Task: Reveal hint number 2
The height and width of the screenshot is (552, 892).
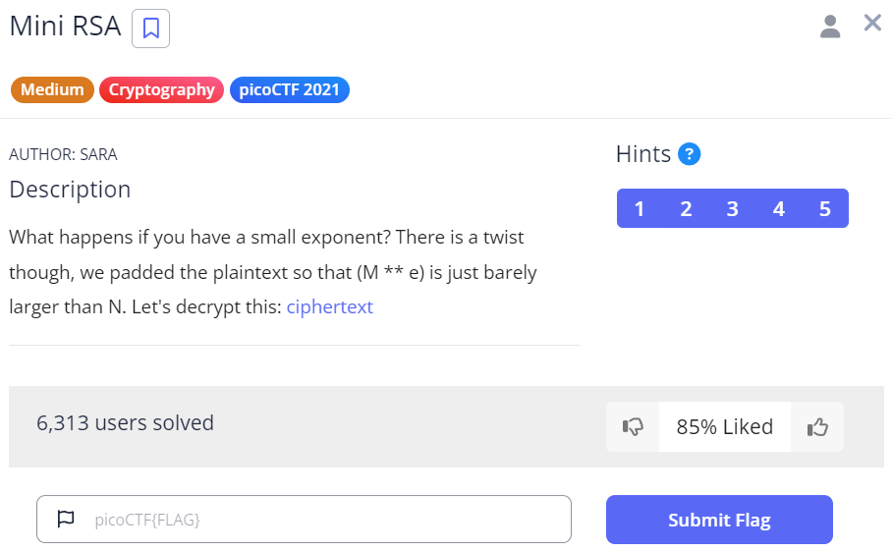Action: tap(686, 208)
